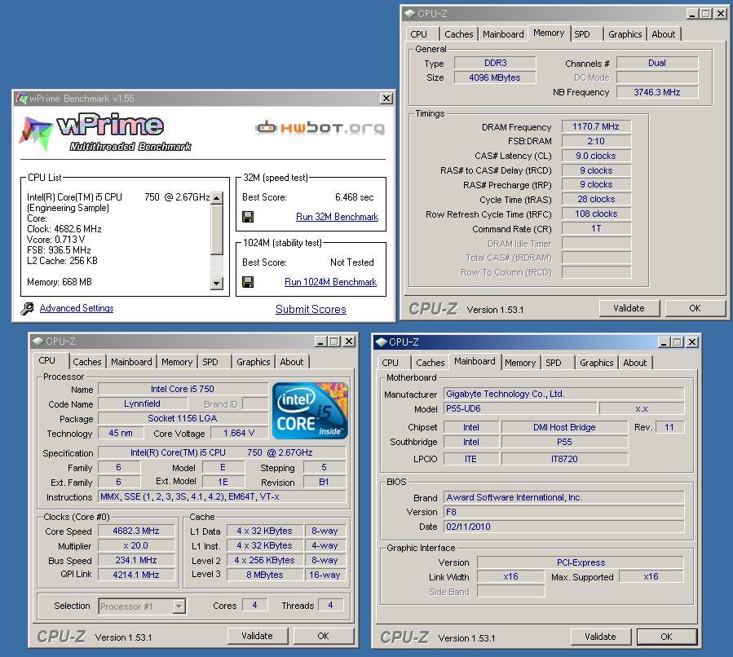Close the wPrime Benchmark window
This screenshot has width=733, height=657.
pyautogui.click(x=386, y=98)
